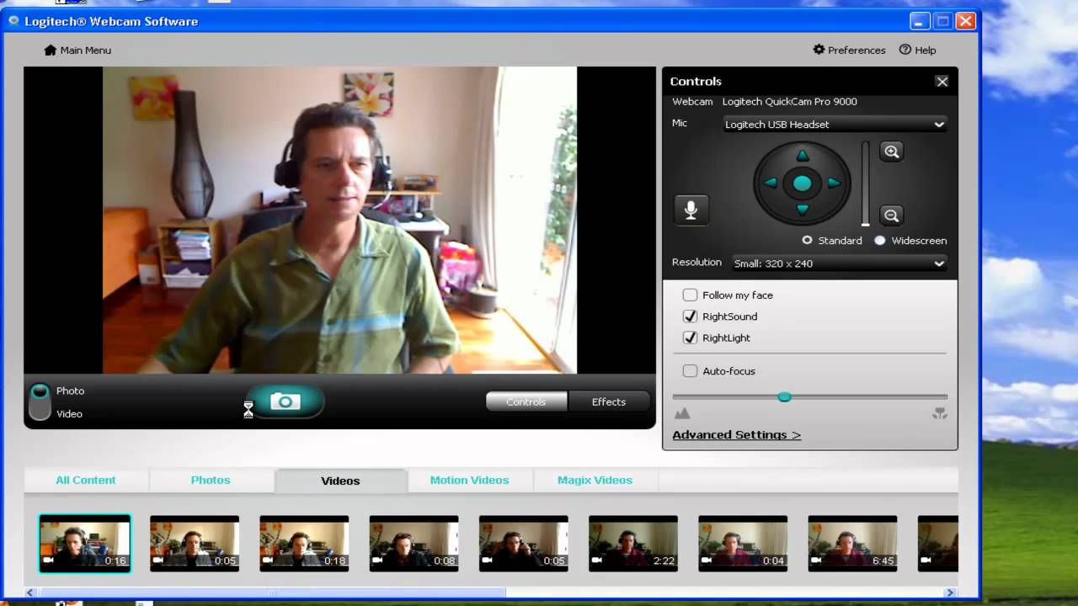Click the gallery scrollbar right arrow
The image size is (1078, 606).
pos(951,593)
